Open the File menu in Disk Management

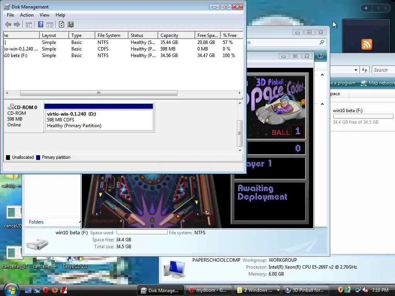[x=10, y=15]
